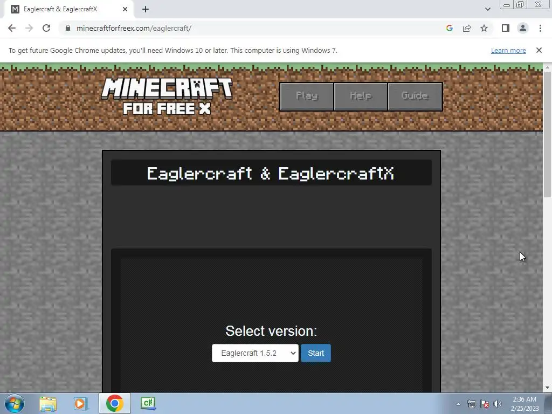The width and height of the screenshot is (552, 414).
Task: Click the scrollbar up arrow
Action: point(548,67)
